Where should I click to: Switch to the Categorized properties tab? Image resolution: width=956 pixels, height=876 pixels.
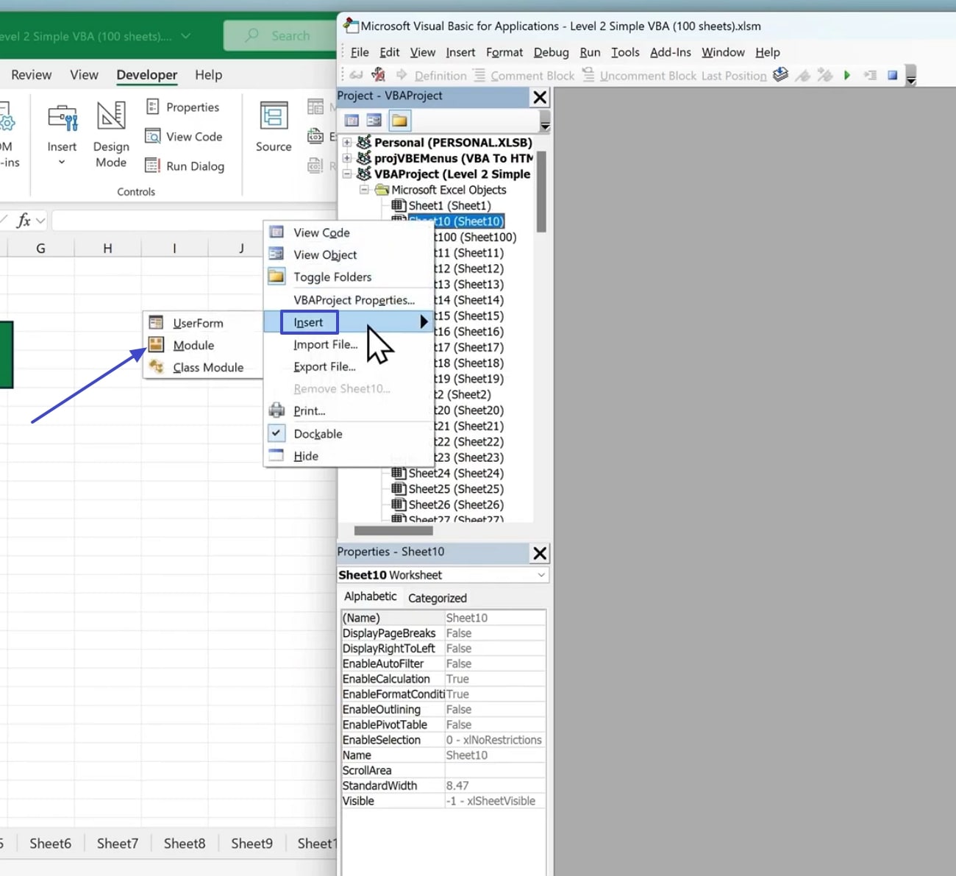437,598
